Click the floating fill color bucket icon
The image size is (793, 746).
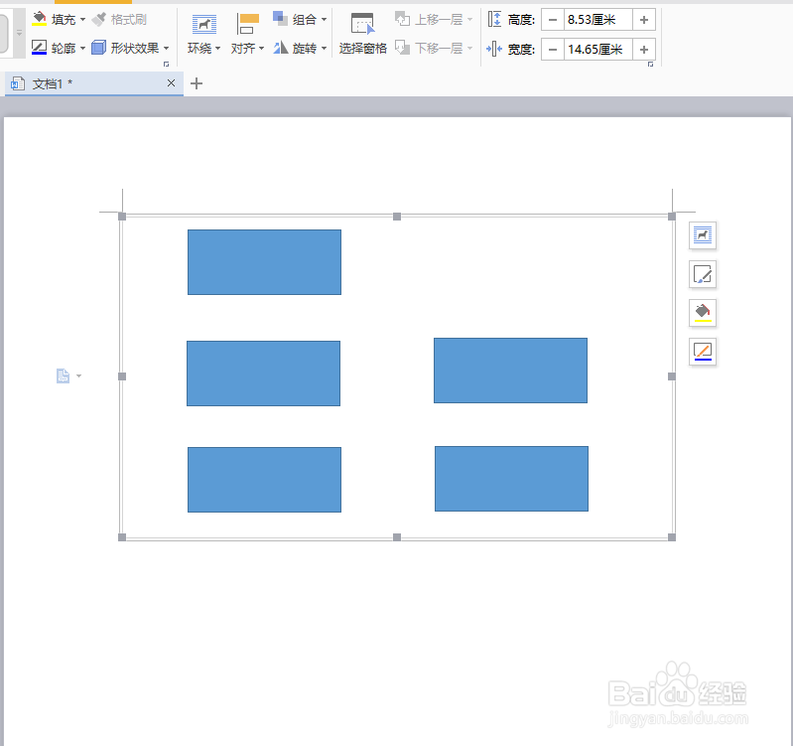click(703, 313)
